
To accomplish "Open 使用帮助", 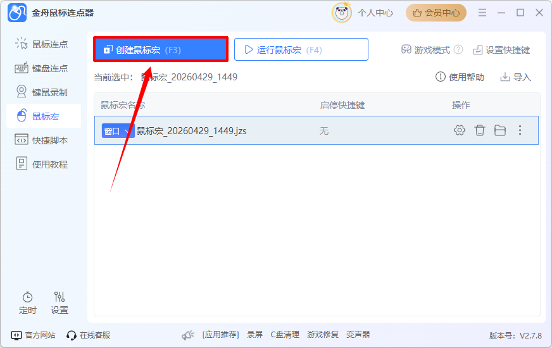I will 460,77.
